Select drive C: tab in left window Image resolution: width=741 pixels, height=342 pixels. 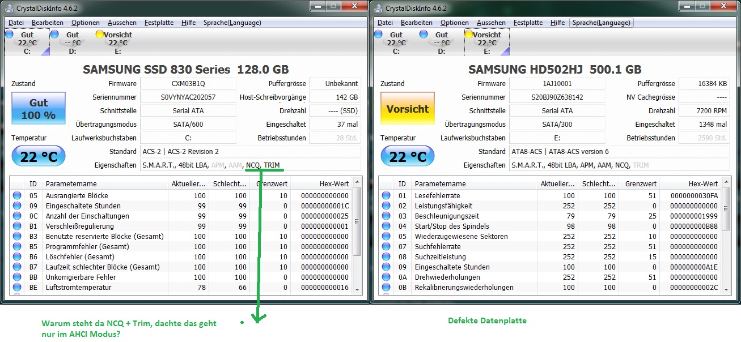pos(27,42)
